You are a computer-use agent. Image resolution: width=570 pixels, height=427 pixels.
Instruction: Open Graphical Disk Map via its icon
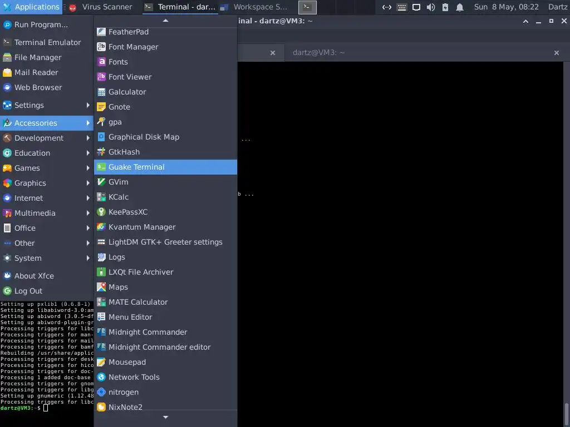point(101,137)
